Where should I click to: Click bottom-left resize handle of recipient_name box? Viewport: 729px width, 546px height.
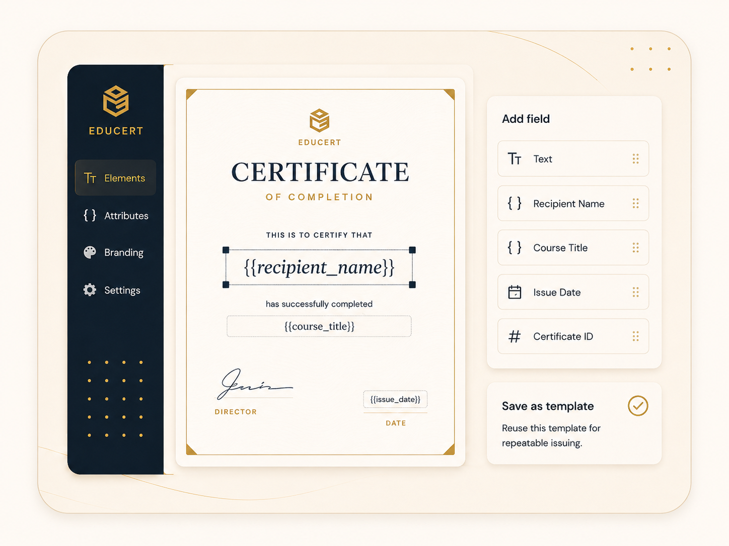(226, 285)
